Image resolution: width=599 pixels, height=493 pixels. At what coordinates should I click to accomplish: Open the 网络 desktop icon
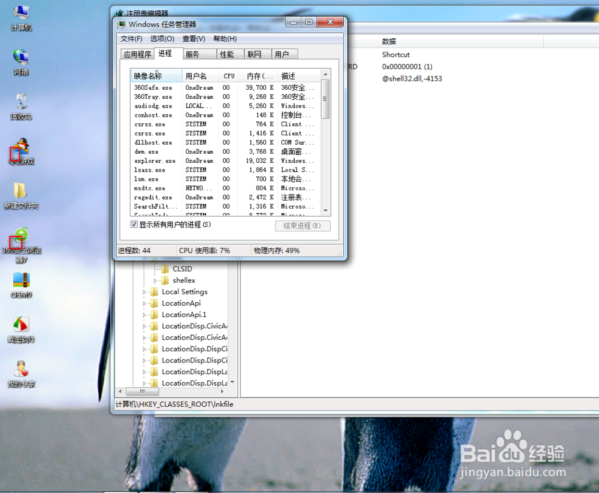coord(21,62)
